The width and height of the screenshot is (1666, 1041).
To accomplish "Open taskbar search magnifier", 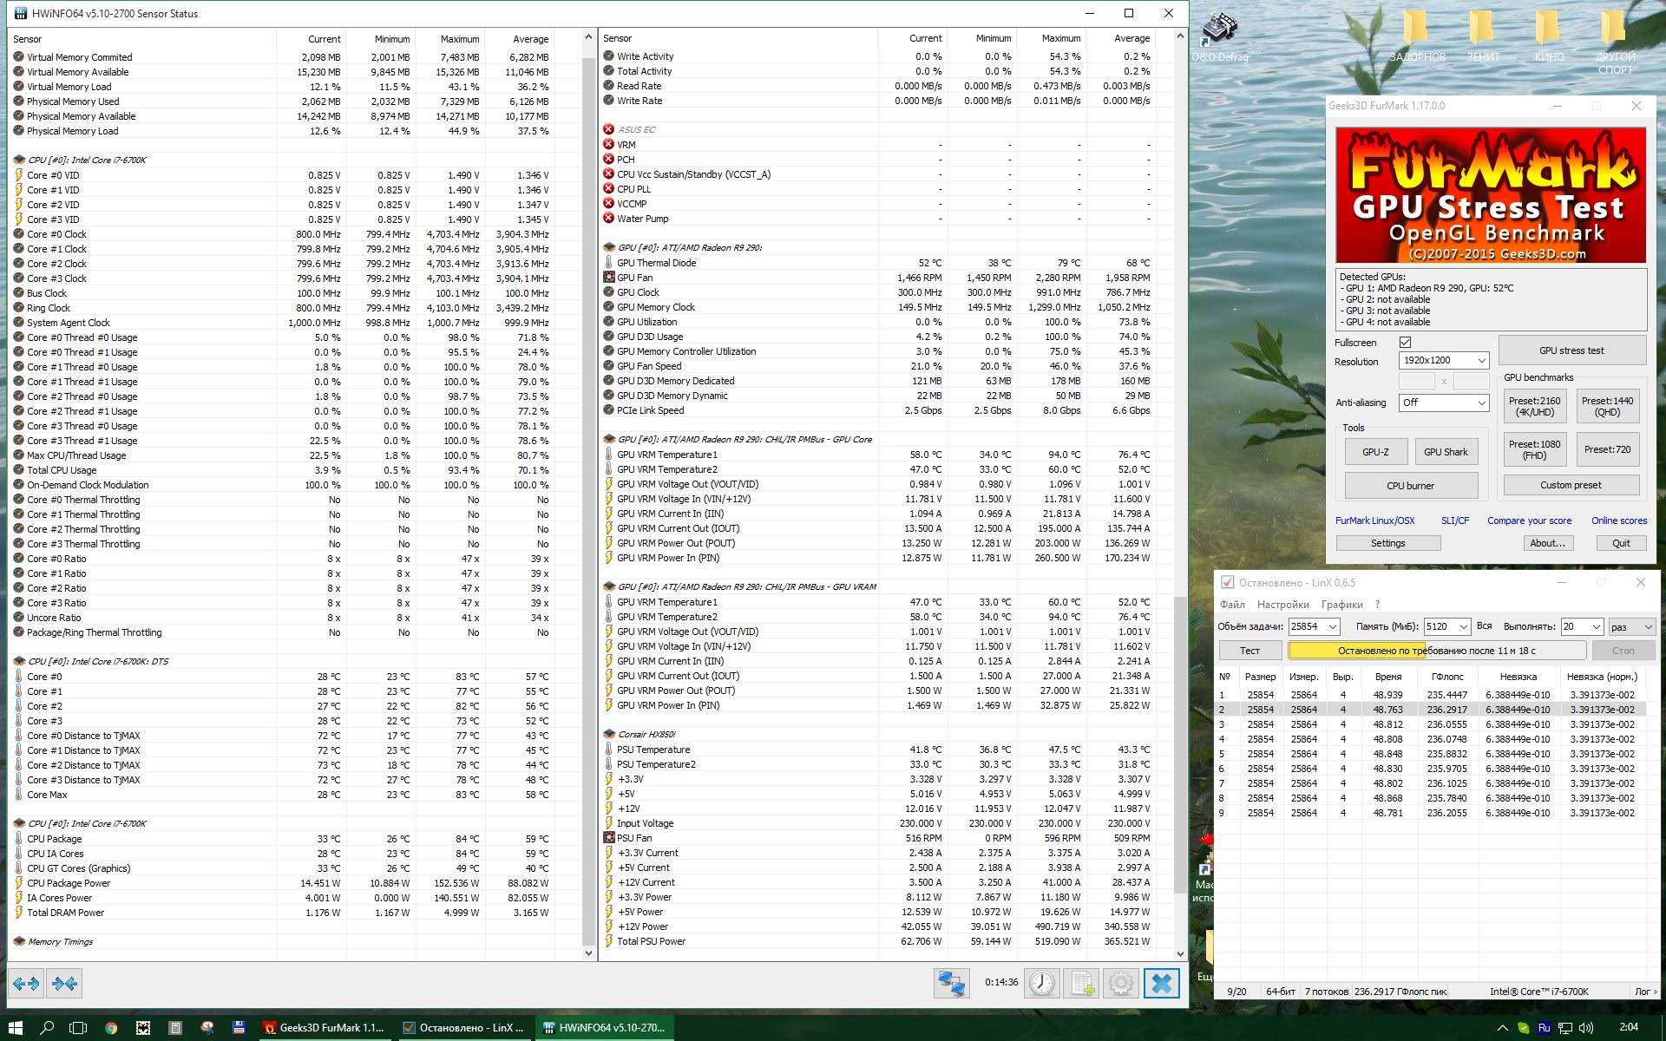I will [47, 1028].
